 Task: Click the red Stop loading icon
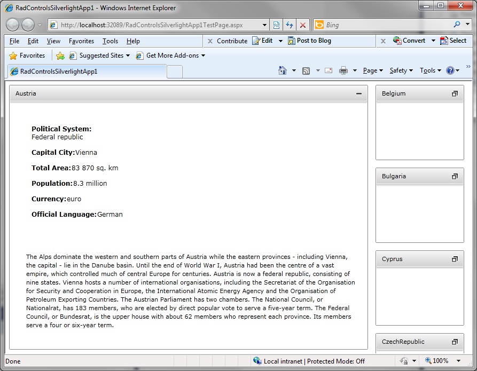point(303,25)
